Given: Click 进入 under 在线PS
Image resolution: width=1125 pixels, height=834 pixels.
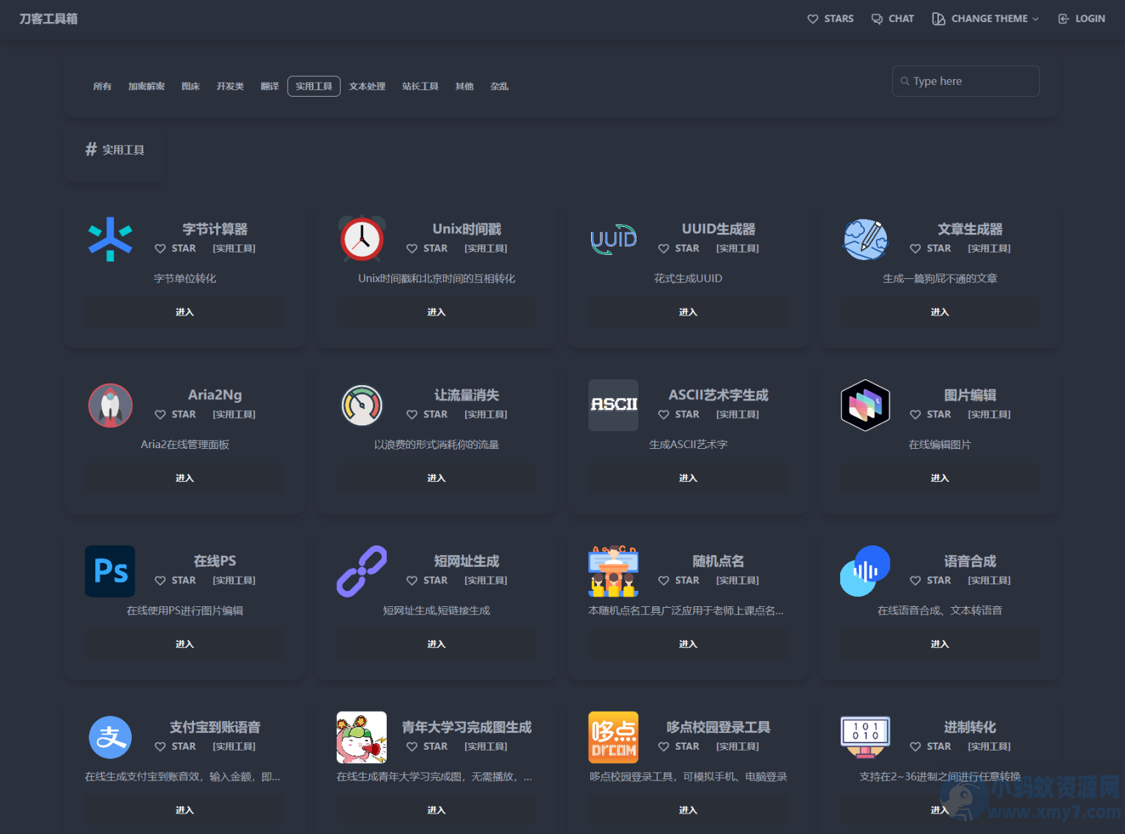Looking at the screenshot, I should (185, 644).
